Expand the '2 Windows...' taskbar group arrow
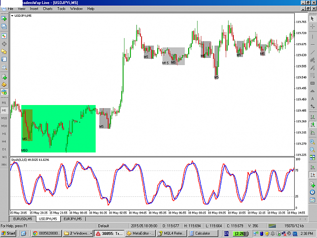The width and height of the screenshot is (317, 238). [x=91, y=233]
